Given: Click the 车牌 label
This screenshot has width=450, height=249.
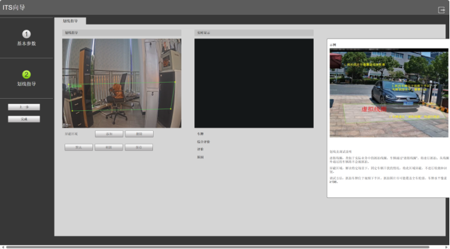Looking at the screenshot, I should (x=200, y=134).
